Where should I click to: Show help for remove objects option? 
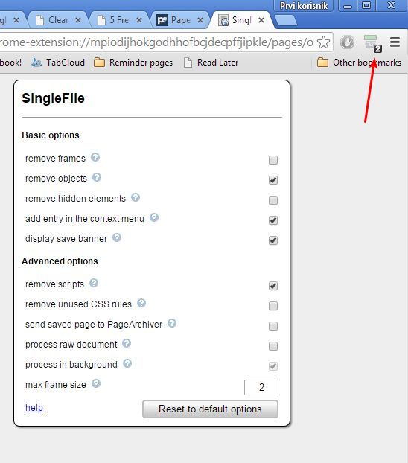[97, 177]
